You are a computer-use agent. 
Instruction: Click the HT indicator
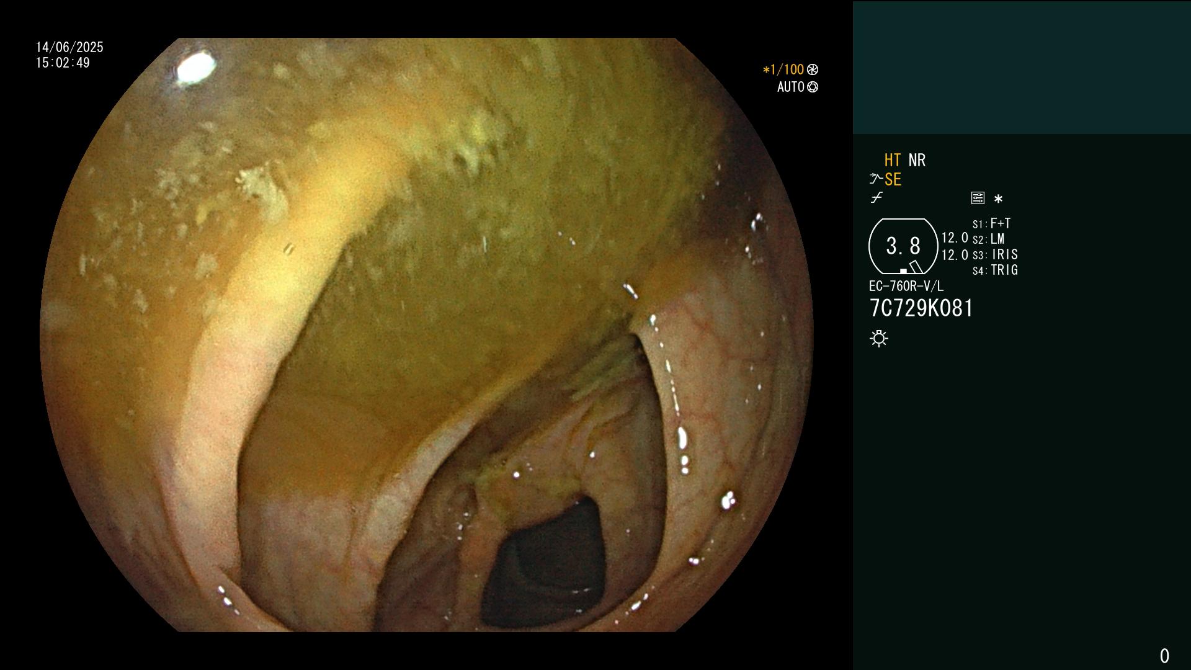892,160
